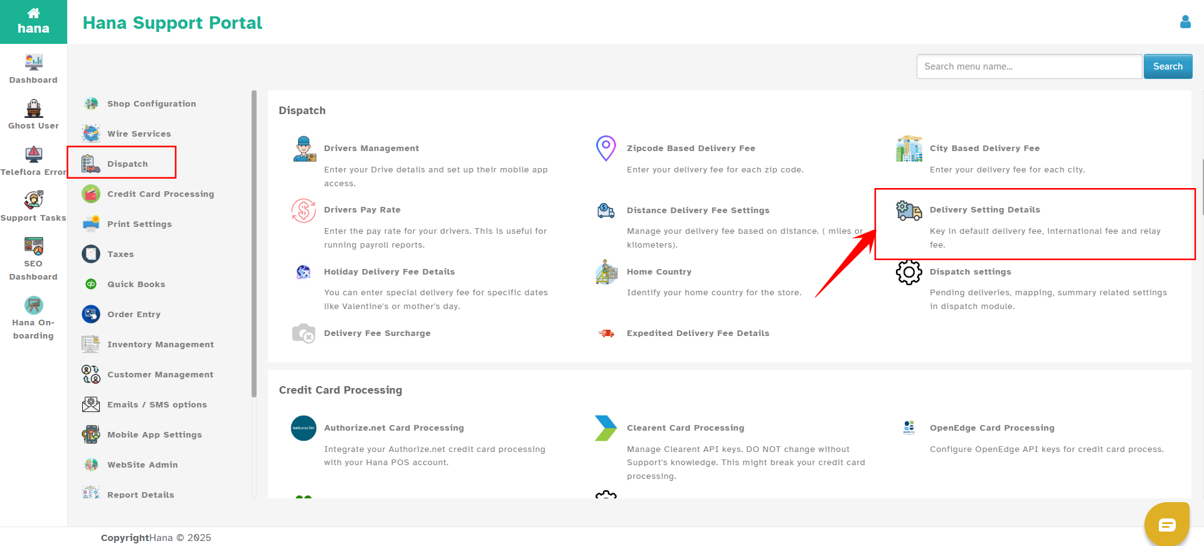Open the OpenEdge Card Processing link

tap(992, 428)
